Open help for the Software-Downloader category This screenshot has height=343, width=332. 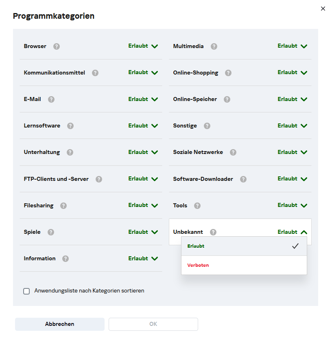point(243,179)
